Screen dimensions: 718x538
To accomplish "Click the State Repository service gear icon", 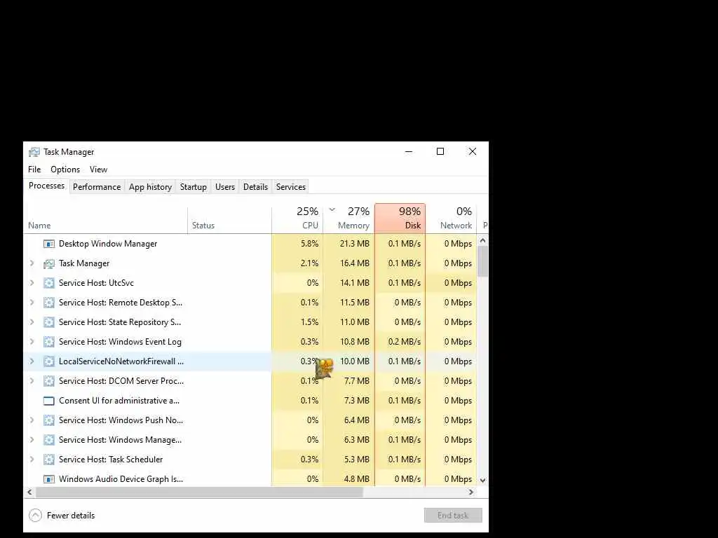I will (x=48, y=322).
